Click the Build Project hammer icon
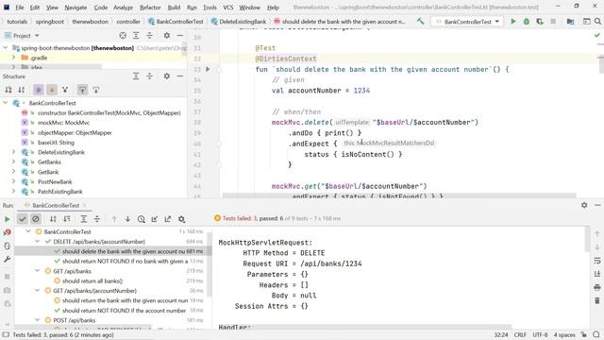The height and width of the screenshot is (340, 604). [420, 22]
